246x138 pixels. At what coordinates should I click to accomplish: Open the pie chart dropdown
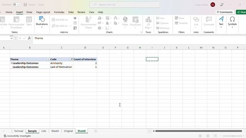pos(100,28)
